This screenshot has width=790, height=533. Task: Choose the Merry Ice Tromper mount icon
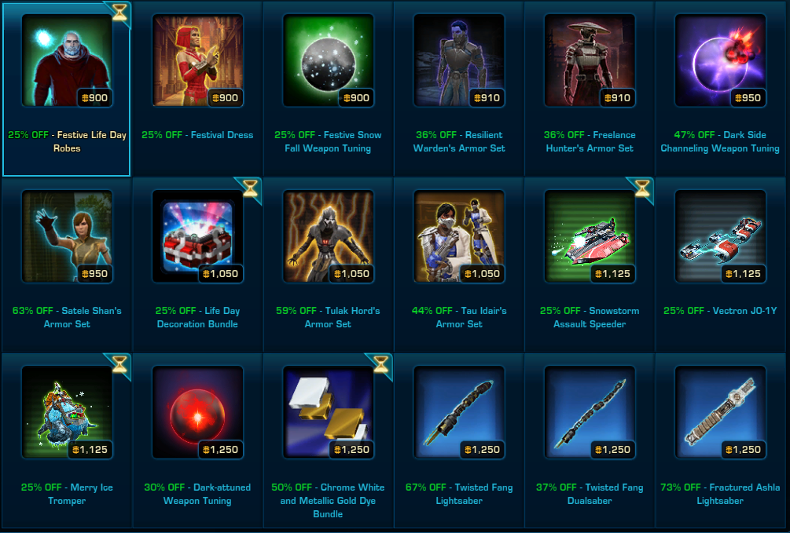(x=67, y=412)
